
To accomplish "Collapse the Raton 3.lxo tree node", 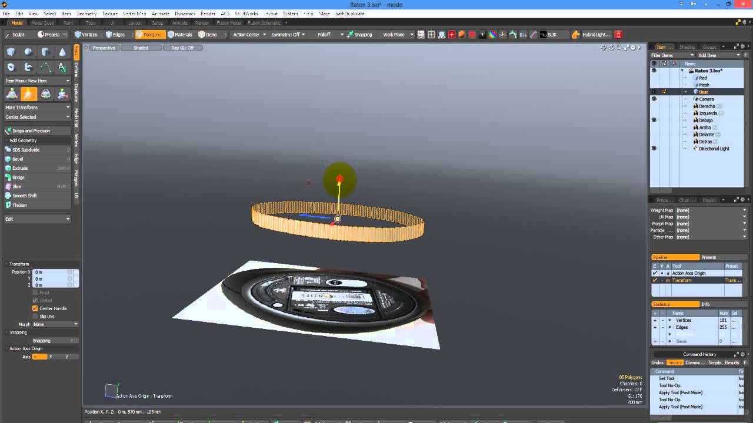I will point(682,70).
